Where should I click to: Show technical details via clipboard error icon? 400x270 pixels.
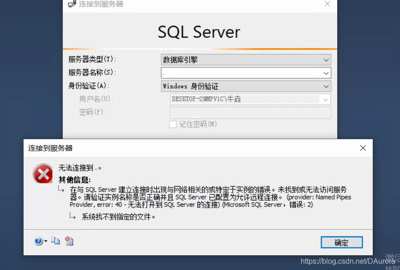tap(69, 241)
